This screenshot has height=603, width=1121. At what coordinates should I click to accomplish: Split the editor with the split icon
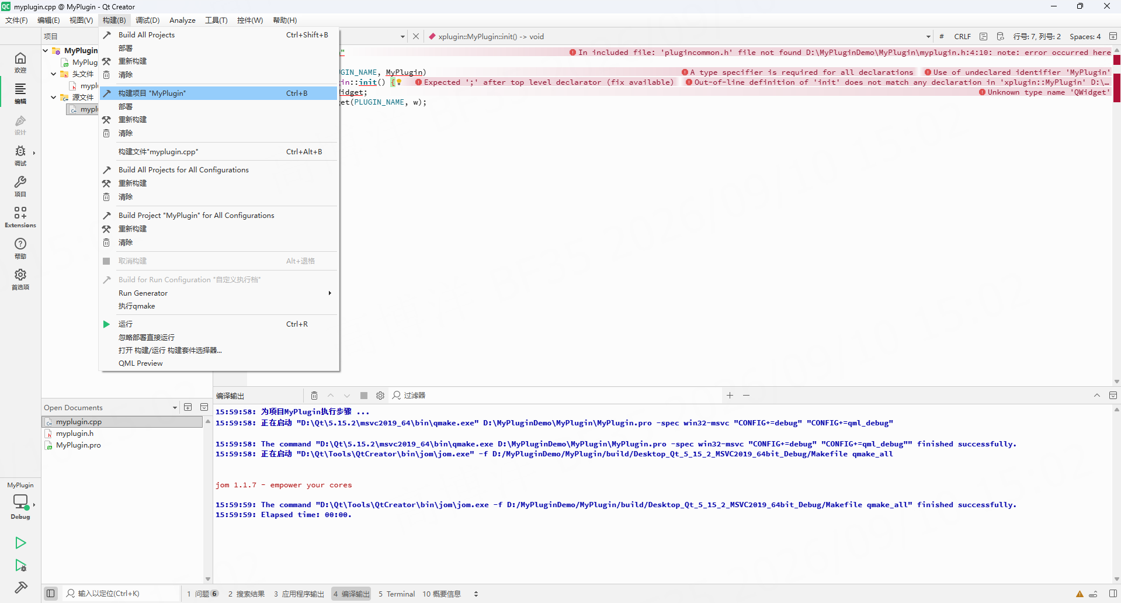coord(1113,36)
